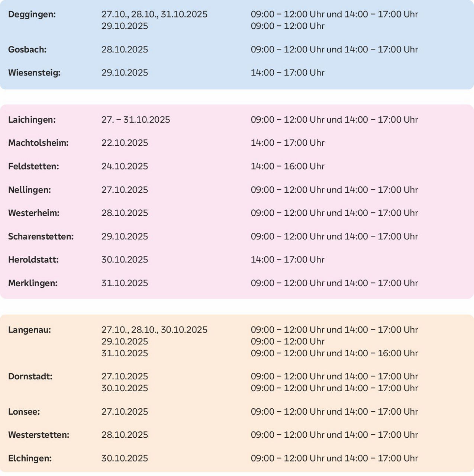Click the Laichingen date range 27. – 31.10.2025

pos(136,120)
